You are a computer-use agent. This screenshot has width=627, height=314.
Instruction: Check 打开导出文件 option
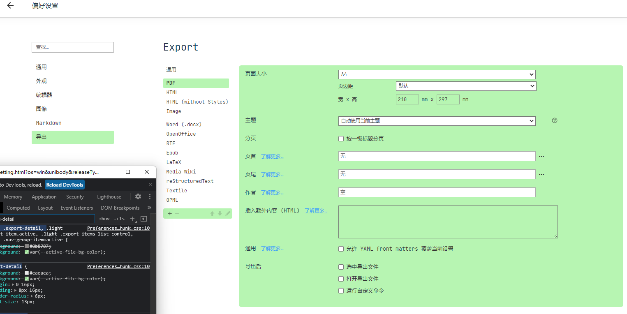[x=341, y=279]
